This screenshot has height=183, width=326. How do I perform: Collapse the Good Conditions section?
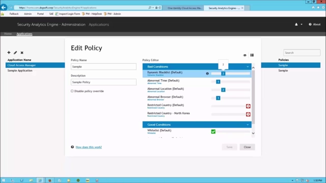[x=248, y=125]
